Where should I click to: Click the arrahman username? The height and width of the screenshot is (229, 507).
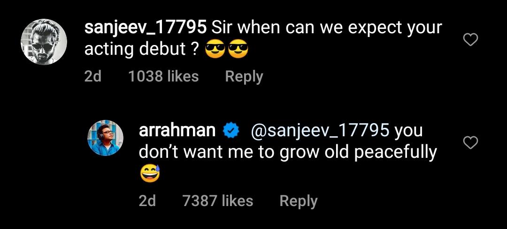tap(177, 131)
